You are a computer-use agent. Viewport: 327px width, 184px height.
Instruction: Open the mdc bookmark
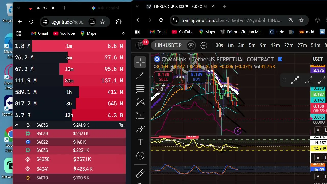pyautogui.click(x=277, y=32)
